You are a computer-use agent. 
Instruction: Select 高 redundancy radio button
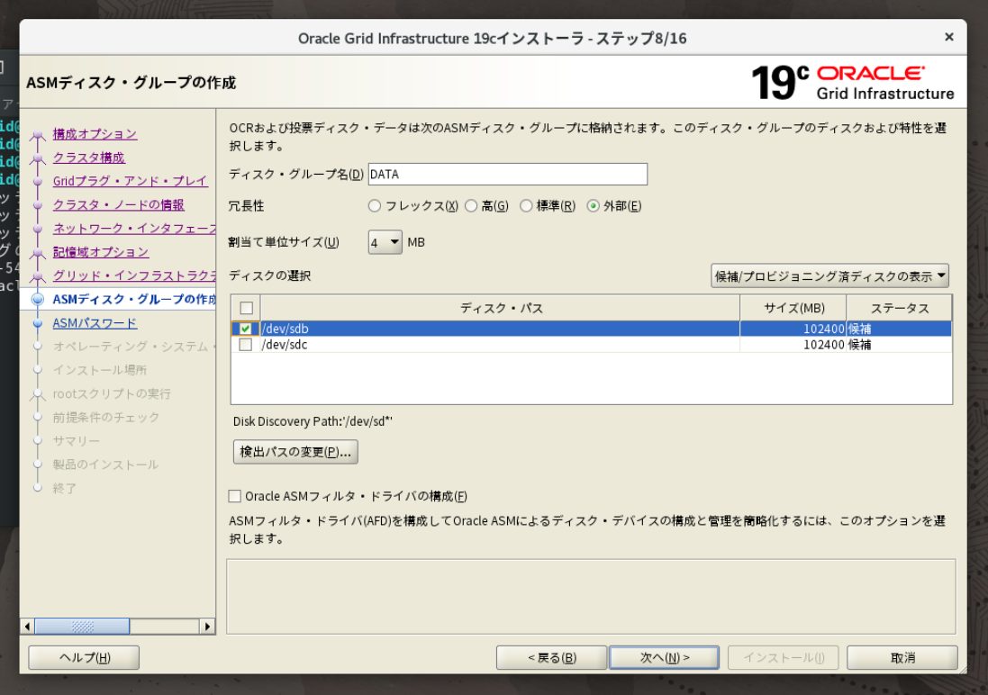[x=471, y=206]
